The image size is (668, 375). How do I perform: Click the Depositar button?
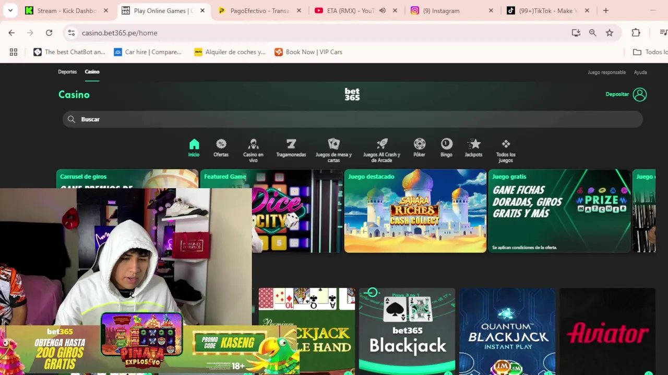tap(617, 94)
